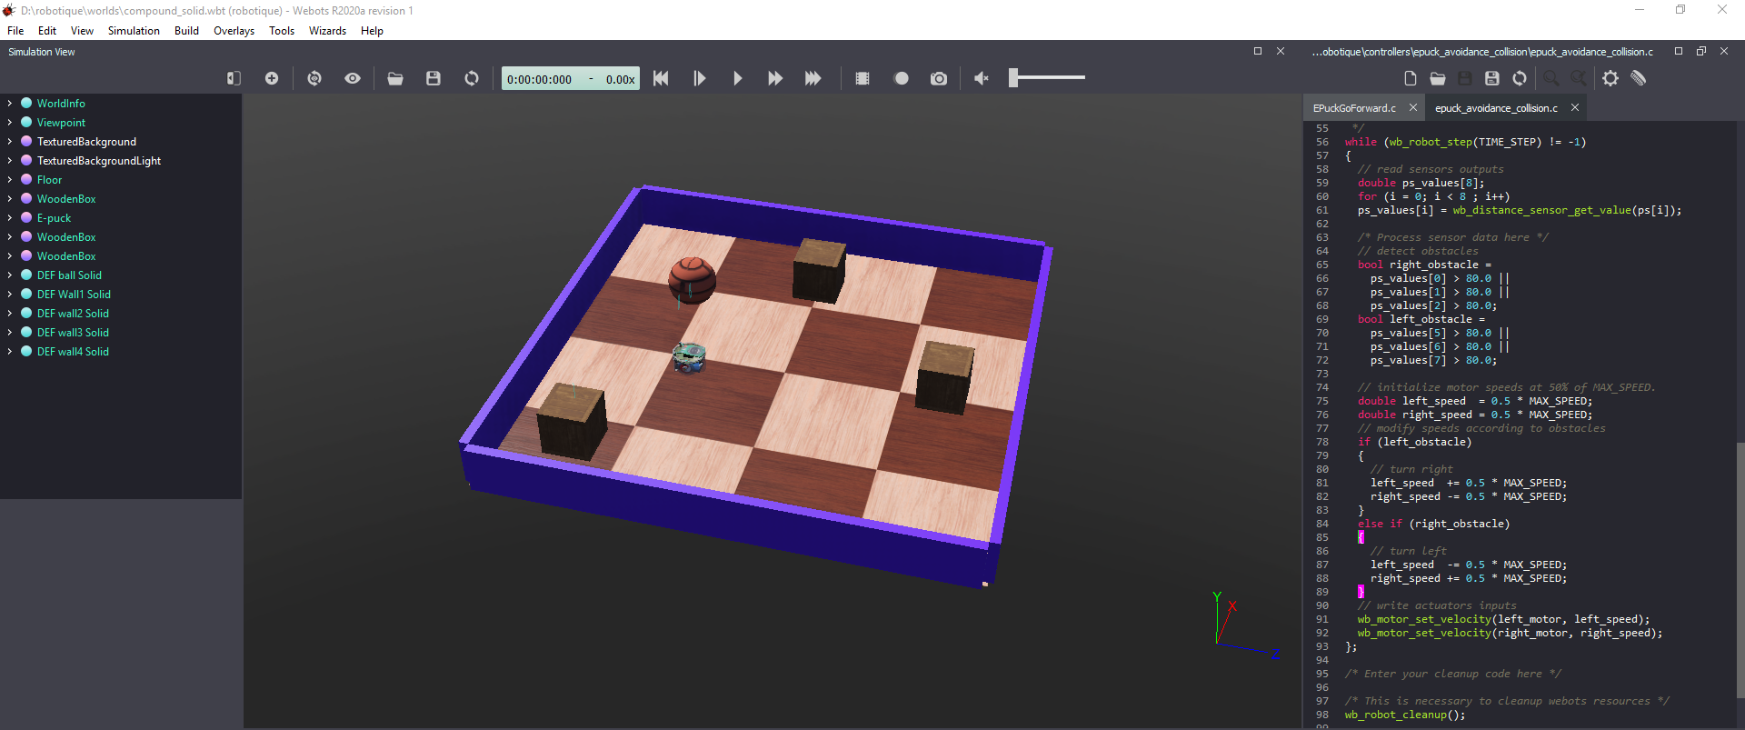Toggle rendering with the eye icon
Screen dimensions: 1745x730
pos(353,79)
